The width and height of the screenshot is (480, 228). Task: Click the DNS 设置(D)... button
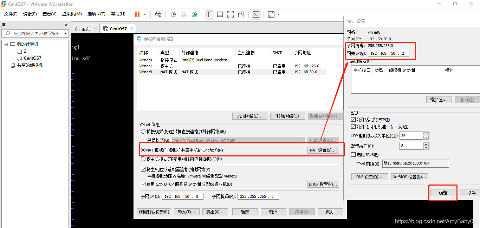click(370, 177)
